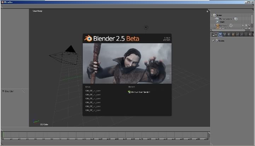Collapse the Scene tree in the outliner
Image resolution: width=255 pixels, height=146 pixels.
point(211,15)
